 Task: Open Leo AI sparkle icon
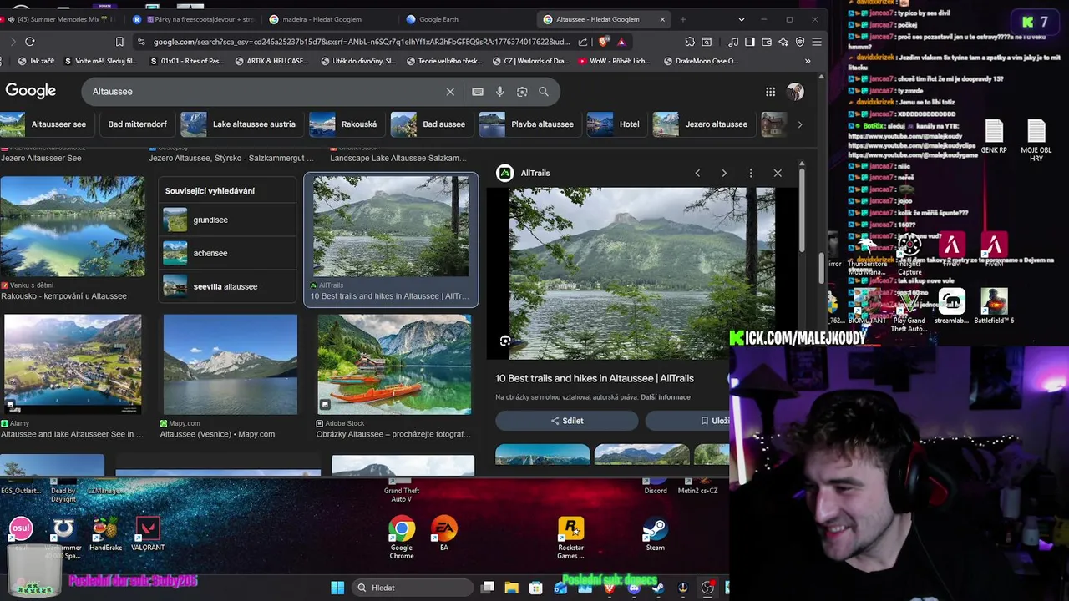tap(783, 42)
